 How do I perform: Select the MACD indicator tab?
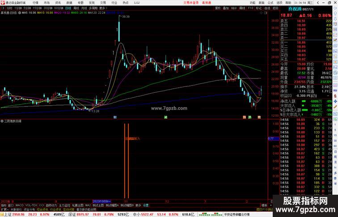point(19,205)
